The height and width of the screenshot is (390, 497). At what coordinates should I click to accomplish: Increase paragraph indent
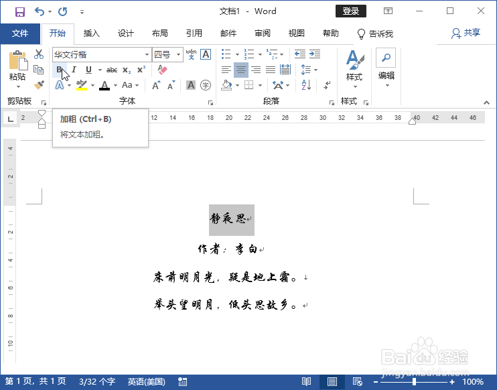click(315, 54)
